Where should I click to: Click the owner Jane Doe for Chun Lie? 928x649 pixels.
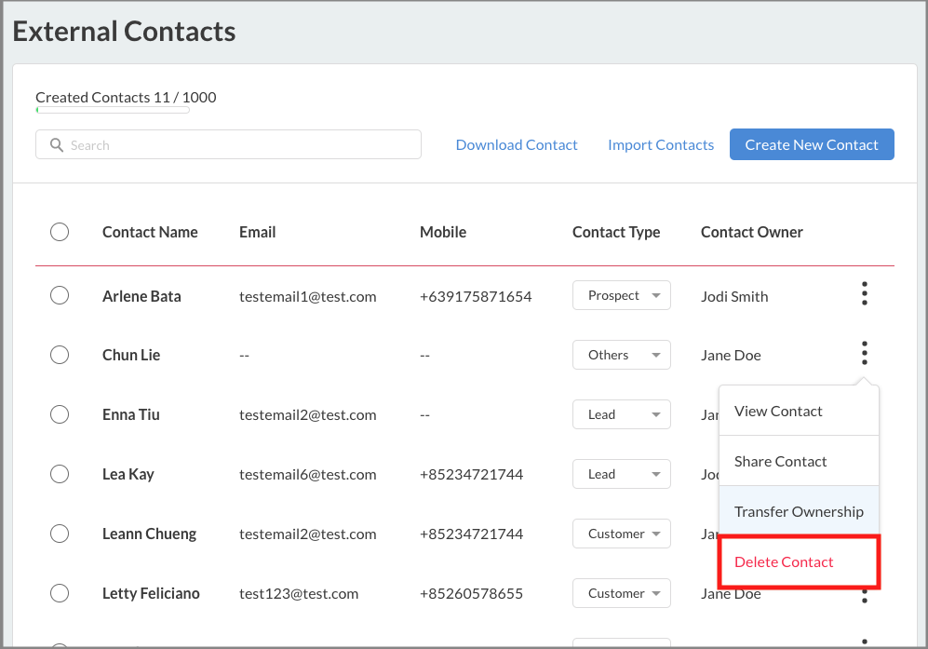[x=731, y=356]
